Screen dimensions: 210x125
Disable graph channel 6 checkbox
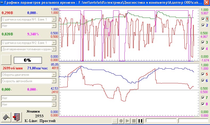coord(203,81)
